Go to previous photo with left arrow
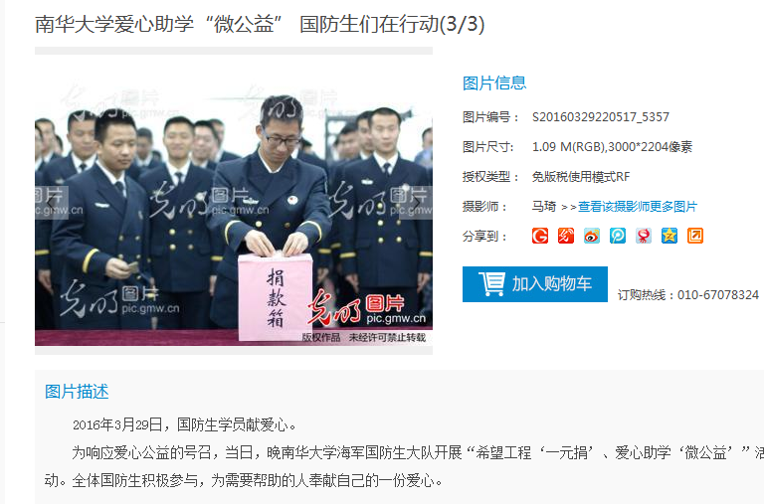 51,203
